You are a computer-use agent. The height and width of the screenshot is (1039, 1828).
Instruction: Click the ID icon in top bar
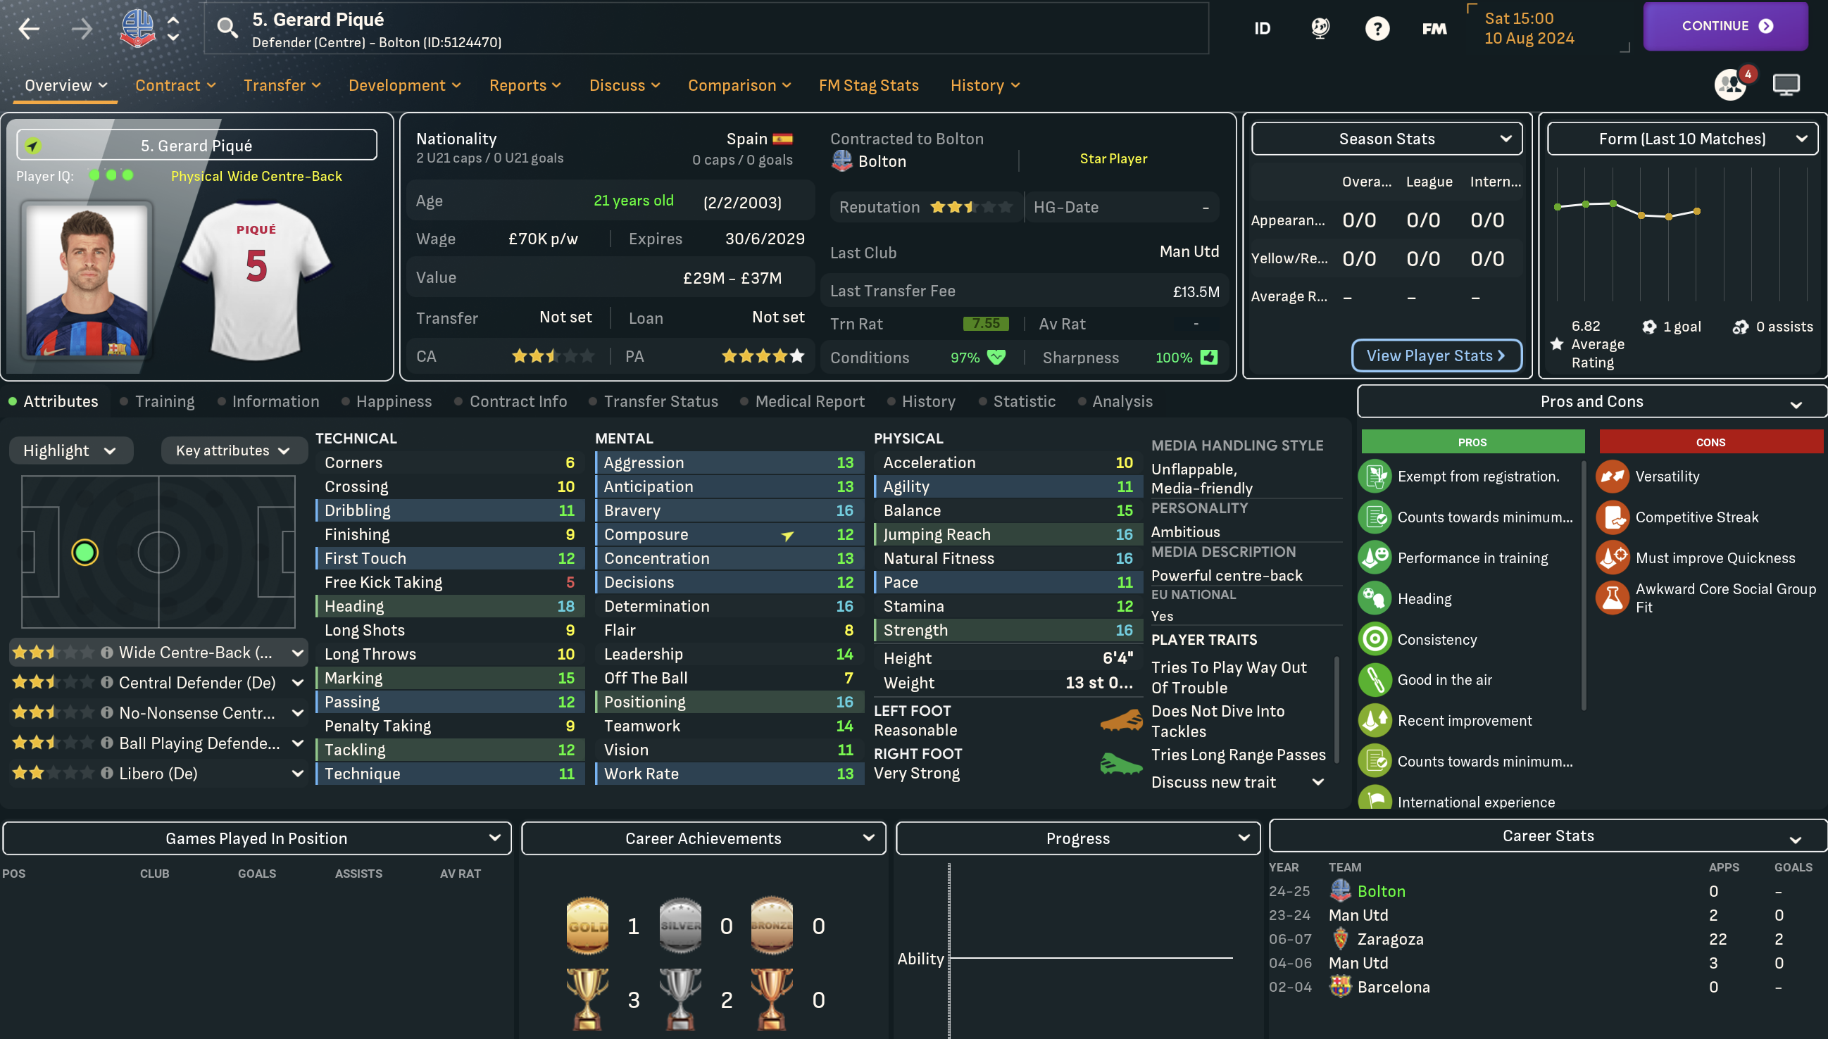pos(1262,29)
